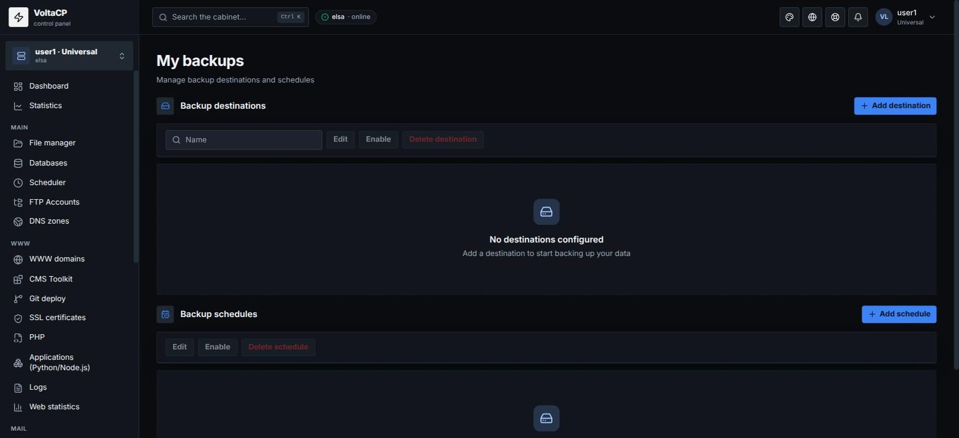Viewport: 959px width, 438px height.
Task: Click Edit in the destinations toolbar
Action: (341, 139)
